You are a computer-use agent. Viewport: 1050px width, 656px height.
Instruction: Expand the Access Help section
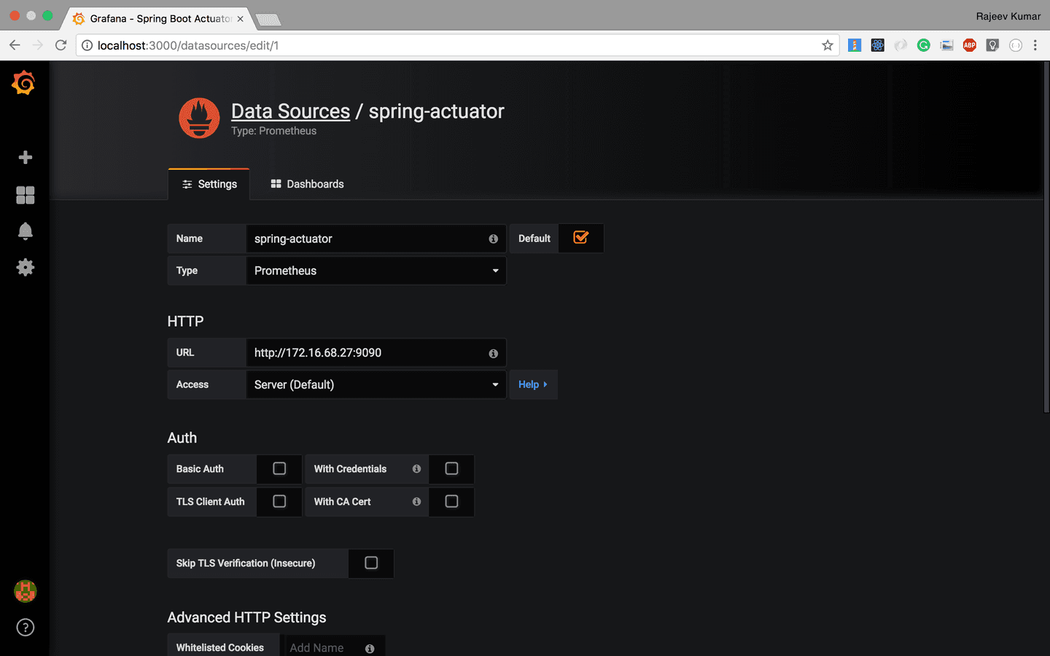[x=533, y=384]
